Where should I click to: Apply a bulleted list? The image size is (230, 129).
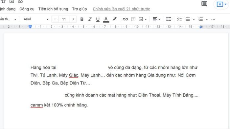coord(188,19)
